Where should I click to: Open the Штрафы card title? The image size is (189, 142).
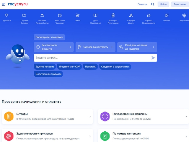(x=22, y=114)
